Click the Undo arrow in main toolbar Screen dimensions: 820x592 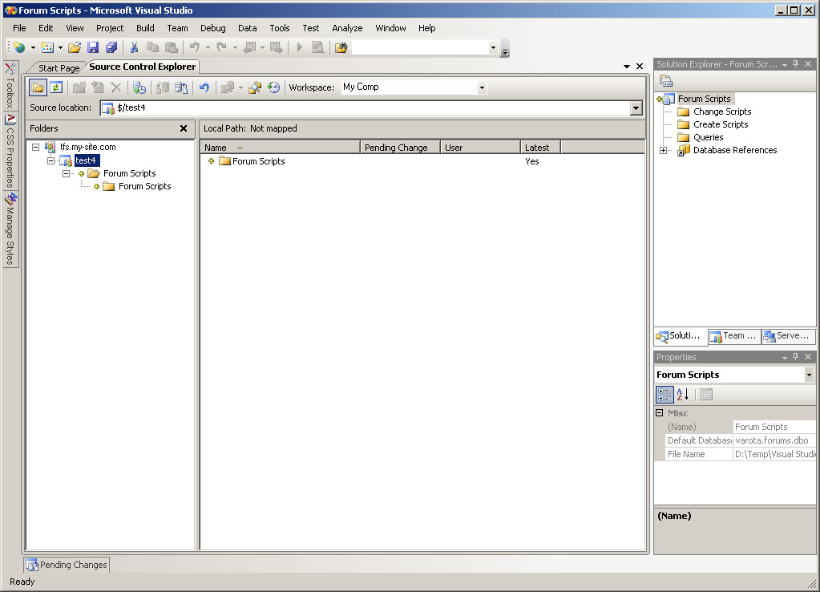[x=195, y=47]
